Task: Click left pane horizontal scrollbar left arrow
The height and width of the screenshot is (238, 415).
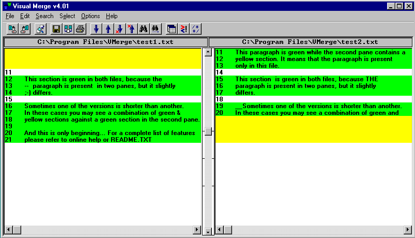Action: [9, 230]
